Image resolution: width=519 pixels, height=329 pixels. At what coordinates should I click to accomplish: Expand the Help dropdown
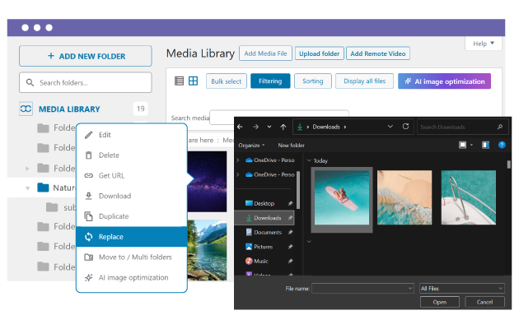(x=484, y=44)
